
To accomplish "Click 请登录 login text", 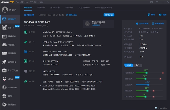I will coord(13,10).
